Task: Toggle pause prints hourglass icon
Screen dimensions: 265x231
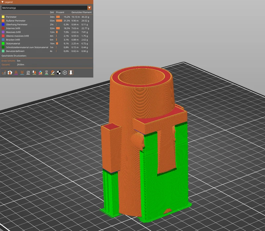Action: click(x=46, y=73)
